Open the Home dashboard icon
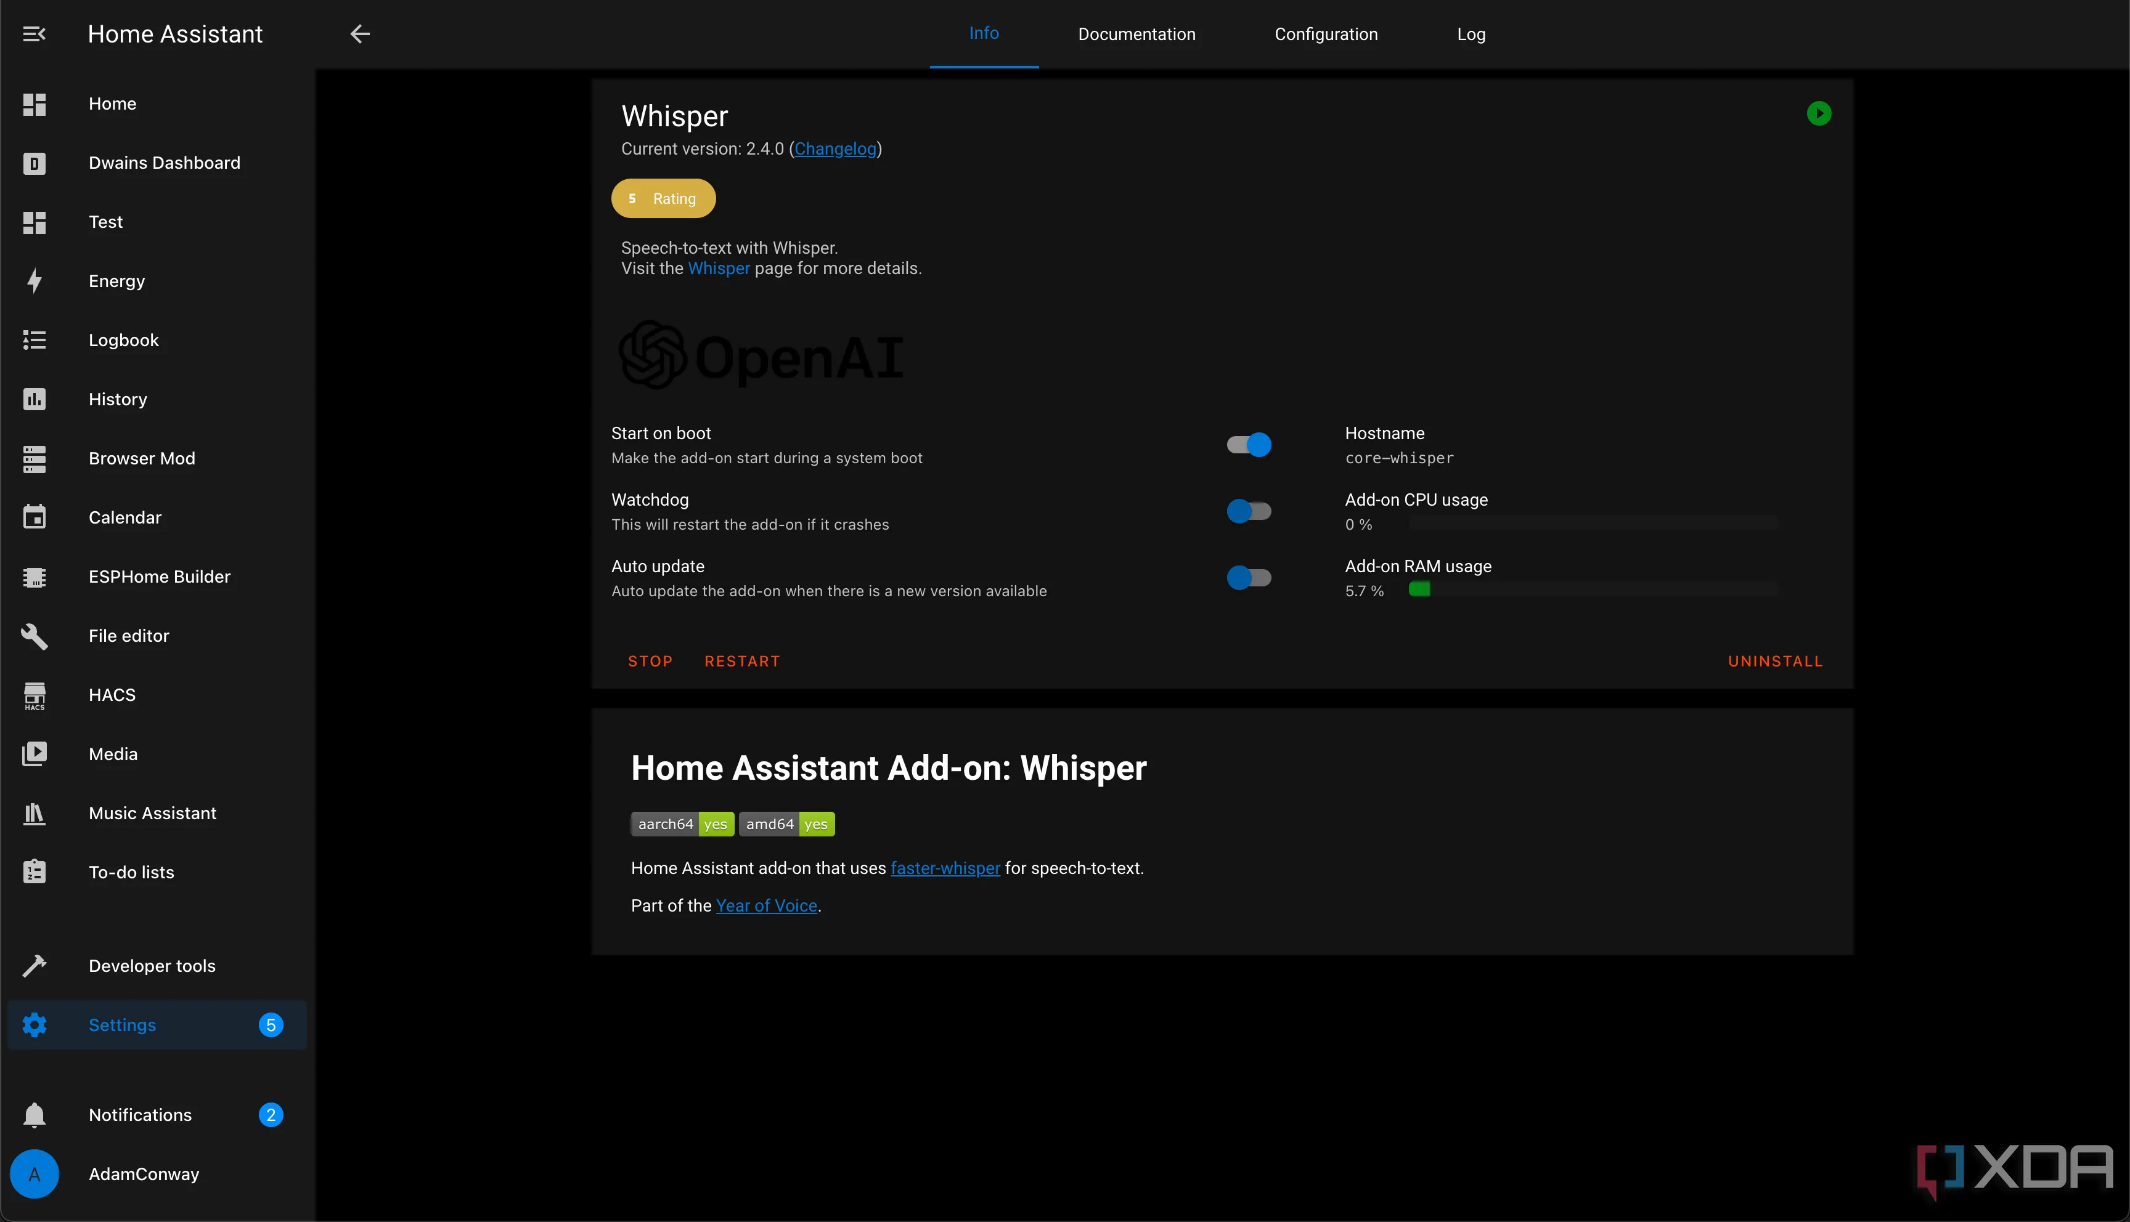 pyautogui.click(x=35, y=104)
